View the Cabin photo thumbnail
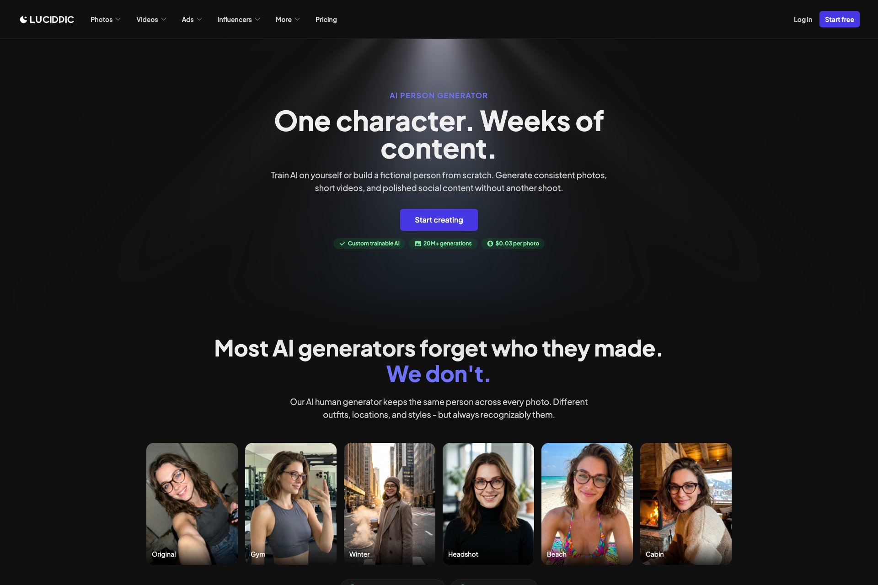Screen dimensions: 878x585 686,504
